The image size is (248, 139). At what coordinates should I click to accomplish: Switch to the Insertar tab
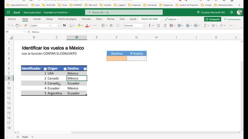pos(37,19)
